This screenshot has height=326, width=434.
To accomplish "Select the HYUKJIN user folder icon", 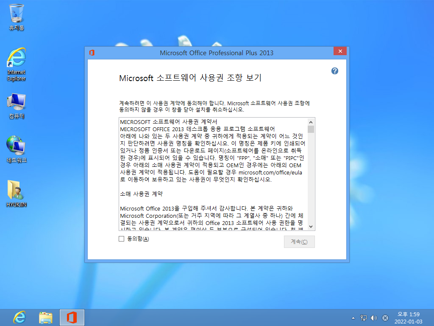I will [17, 194].
